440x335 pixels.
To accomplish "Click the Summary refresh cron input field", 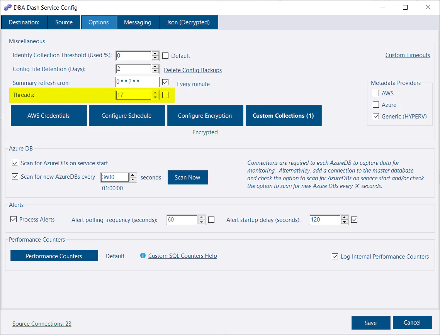I will click(137, 82).
